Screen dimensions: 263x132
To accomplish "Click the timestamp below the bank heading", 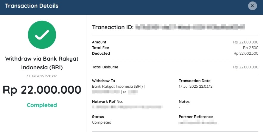I will pos(42,76).
